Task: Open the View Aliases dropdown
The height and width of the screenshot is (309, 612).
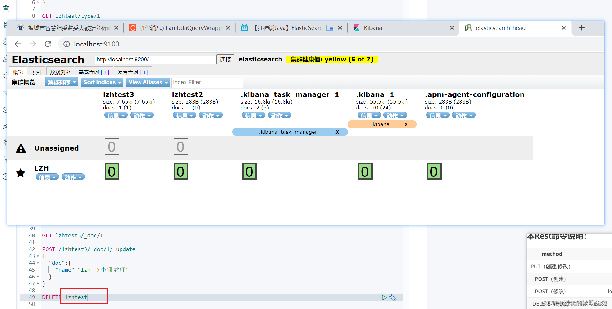Action: tap(148, 82)
